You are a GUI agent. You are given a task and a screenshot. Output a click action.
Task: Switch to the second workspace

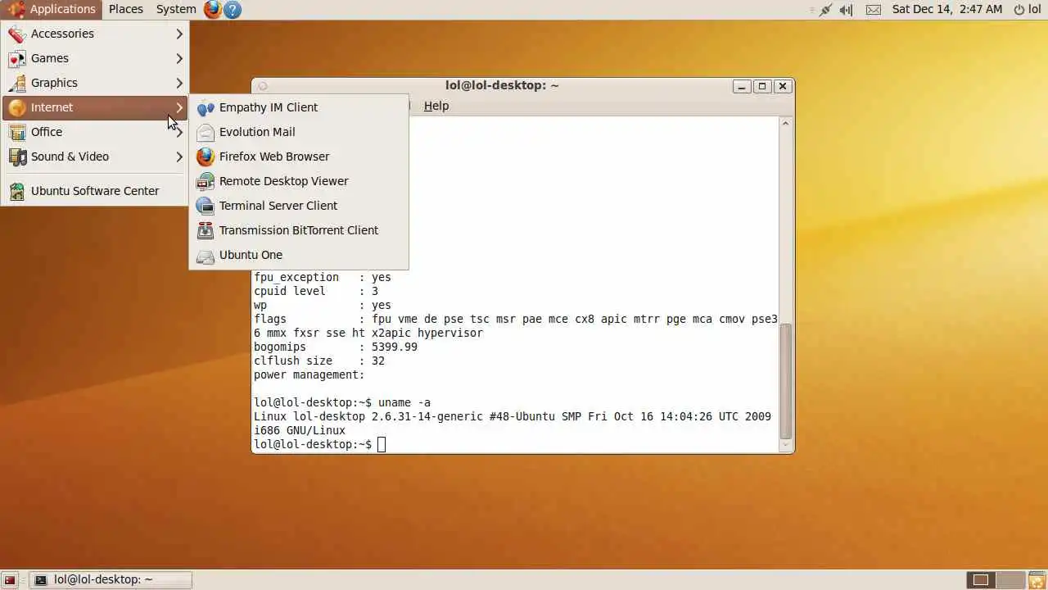(1010, 580)
